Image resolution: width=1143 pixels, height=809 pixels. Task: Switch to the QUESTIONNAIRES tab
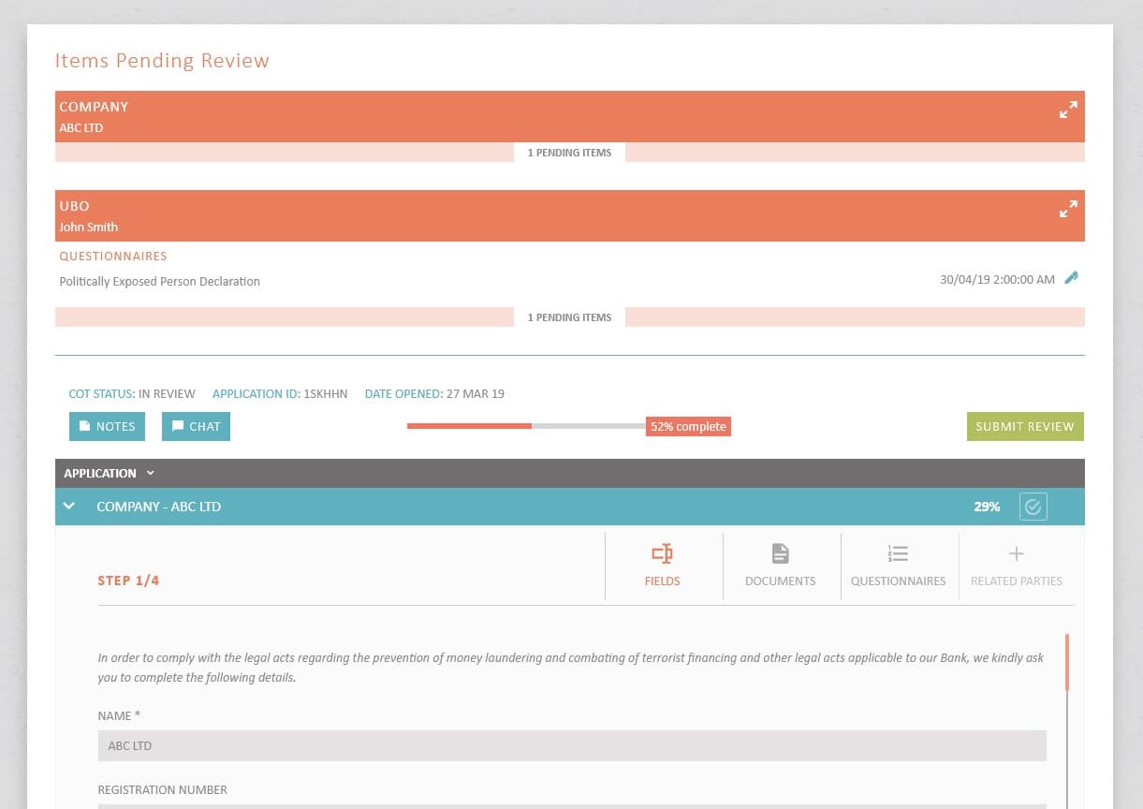(899, 566)
